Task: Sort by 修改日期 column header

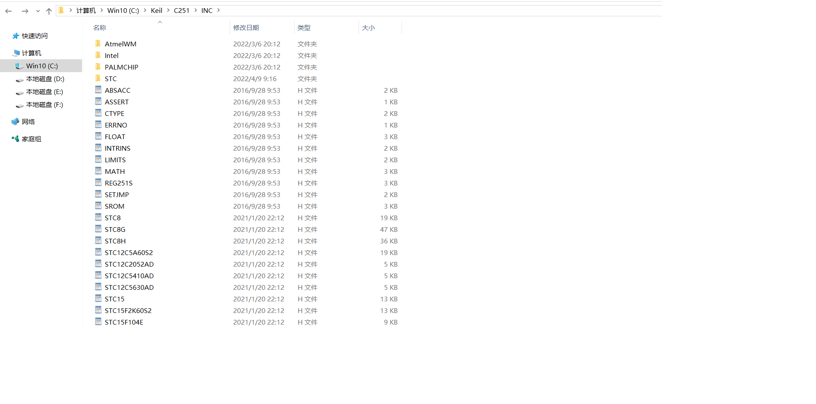Action: click(x=246, y=27)
